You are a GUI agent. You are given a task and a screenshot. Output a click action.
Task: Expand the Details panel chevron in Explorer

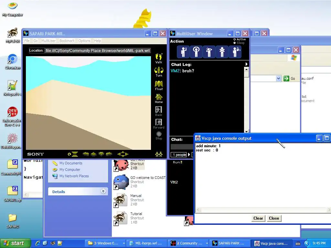[103, 191]
